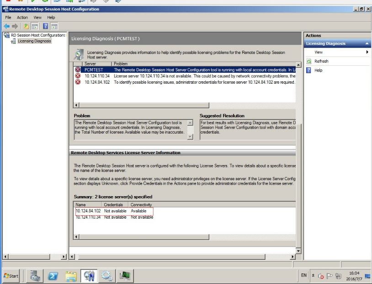
Task: Click the muted volume tray icon
Action: click(x=321, y=276)
